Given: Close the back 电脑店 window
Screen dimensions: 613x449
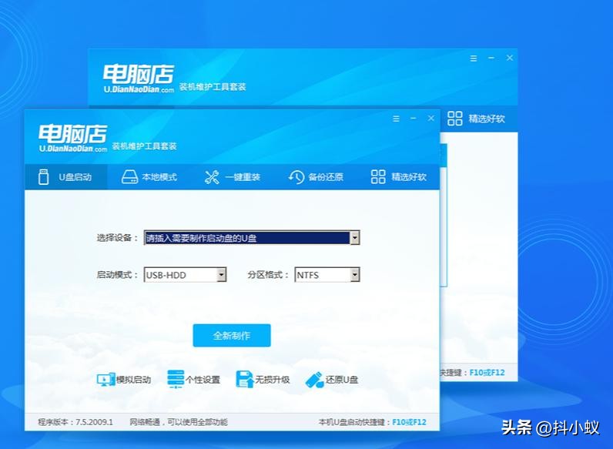Looking at the screenshot, I should tap(509, 58).
